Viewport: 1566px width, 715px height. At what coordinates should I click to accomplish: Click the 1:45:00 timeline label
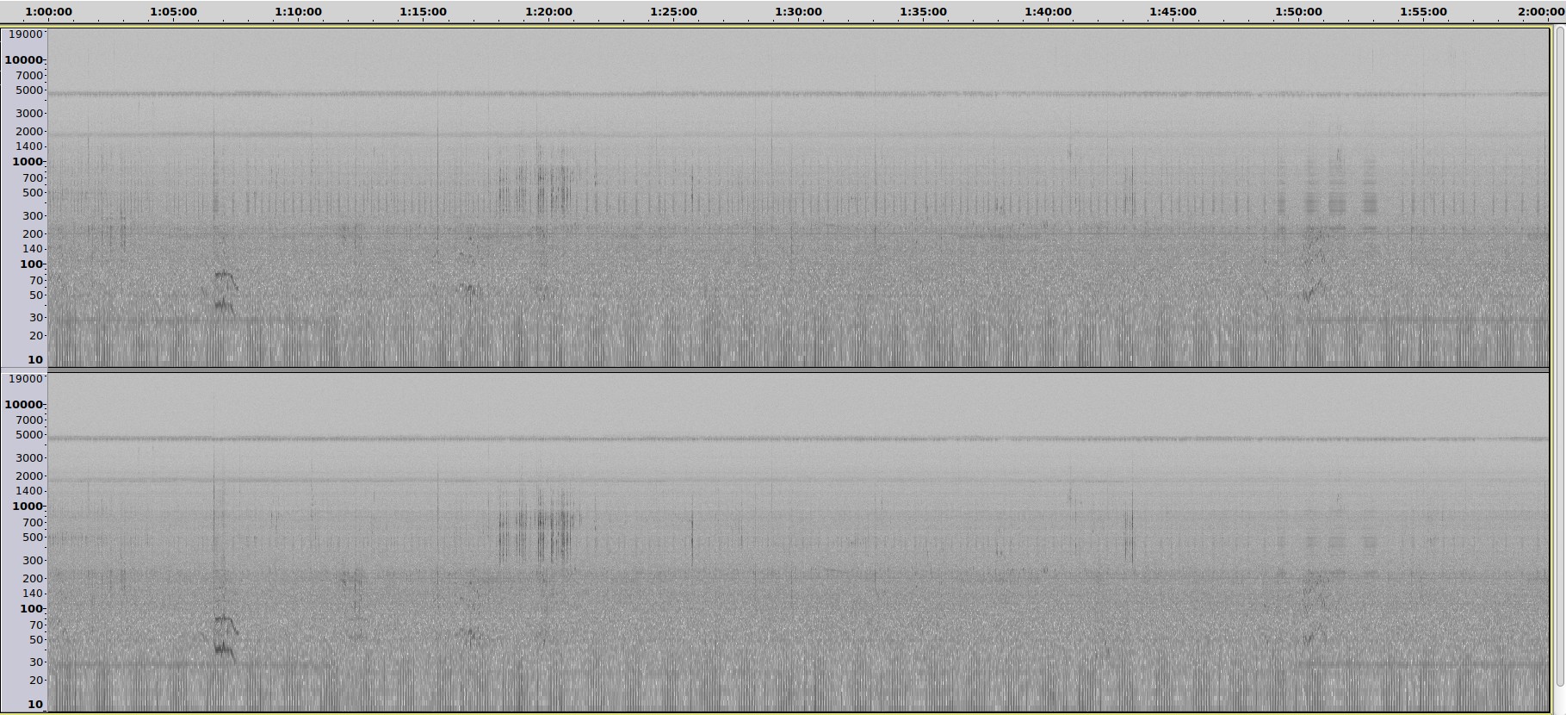(x=1173, y=12)
